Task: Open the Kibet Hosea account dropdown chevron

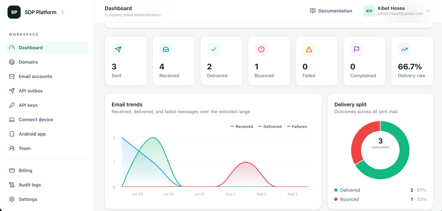Action: [x=428, y=11]
